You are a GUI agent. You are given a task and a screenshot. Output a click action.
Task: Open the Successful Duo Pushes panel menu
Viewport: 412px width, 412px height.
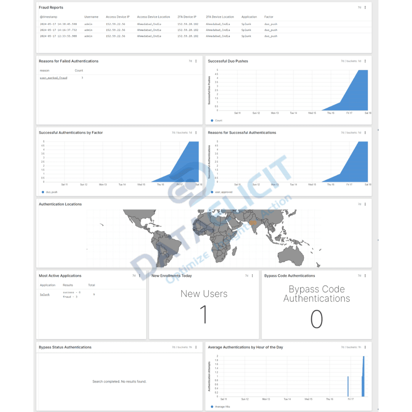365,61
